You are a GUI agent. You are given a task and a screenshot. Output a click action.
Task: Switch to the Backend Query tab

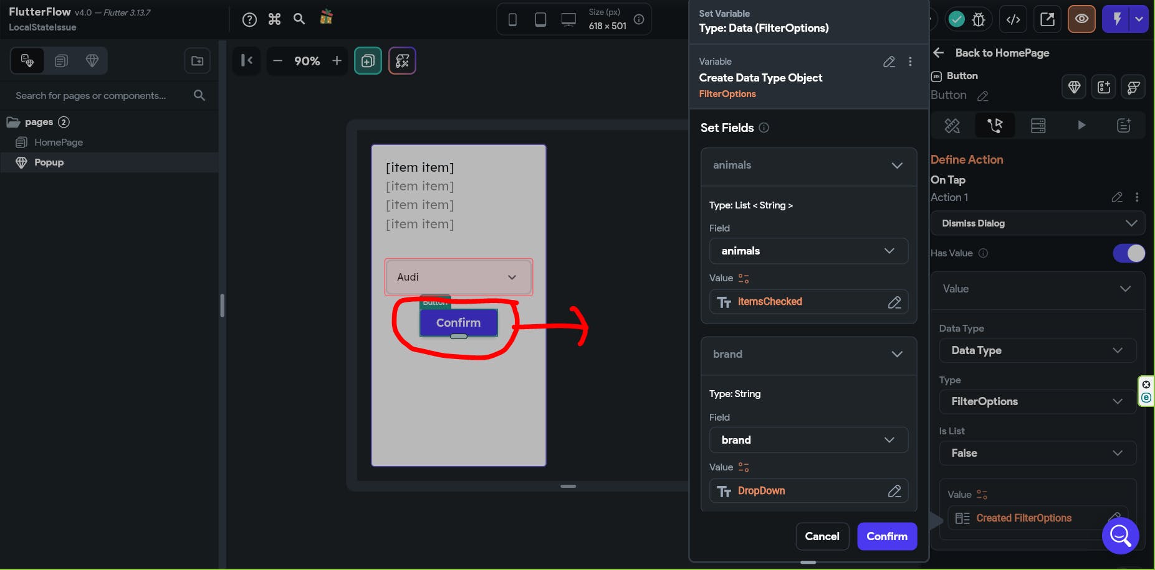point(1038,126)
